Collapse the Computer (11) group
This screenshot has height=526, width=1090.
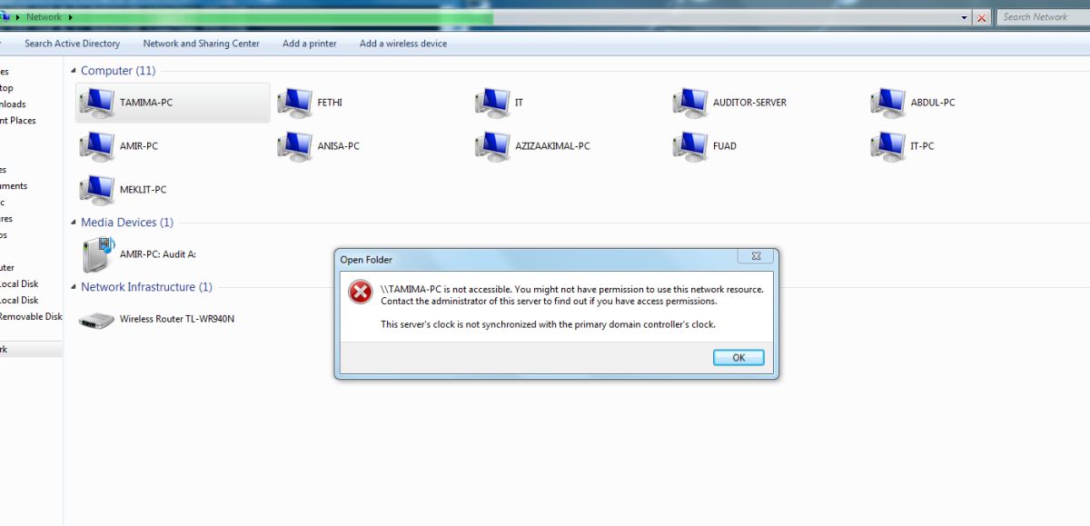74,71
